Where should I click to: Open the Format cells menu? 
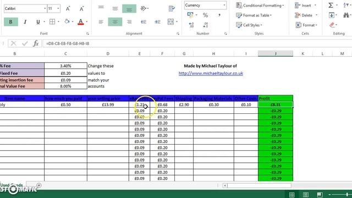306,25
